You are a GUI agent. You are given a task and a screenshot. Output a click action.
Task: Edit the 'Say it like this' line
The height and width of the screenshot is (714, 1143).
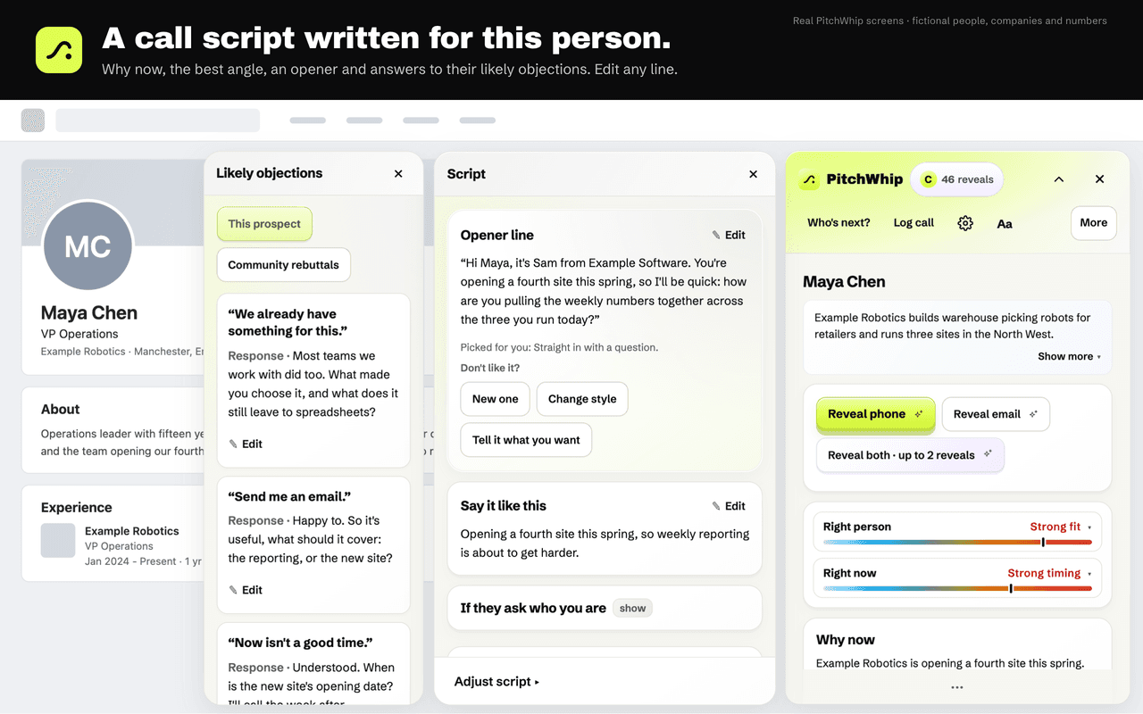pyautogui.click(x=729, y=506)
